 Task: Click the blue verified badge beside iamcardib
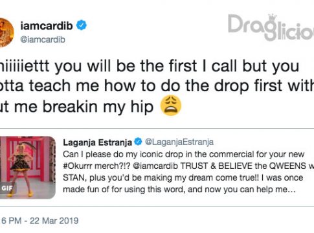pos(82,25)
